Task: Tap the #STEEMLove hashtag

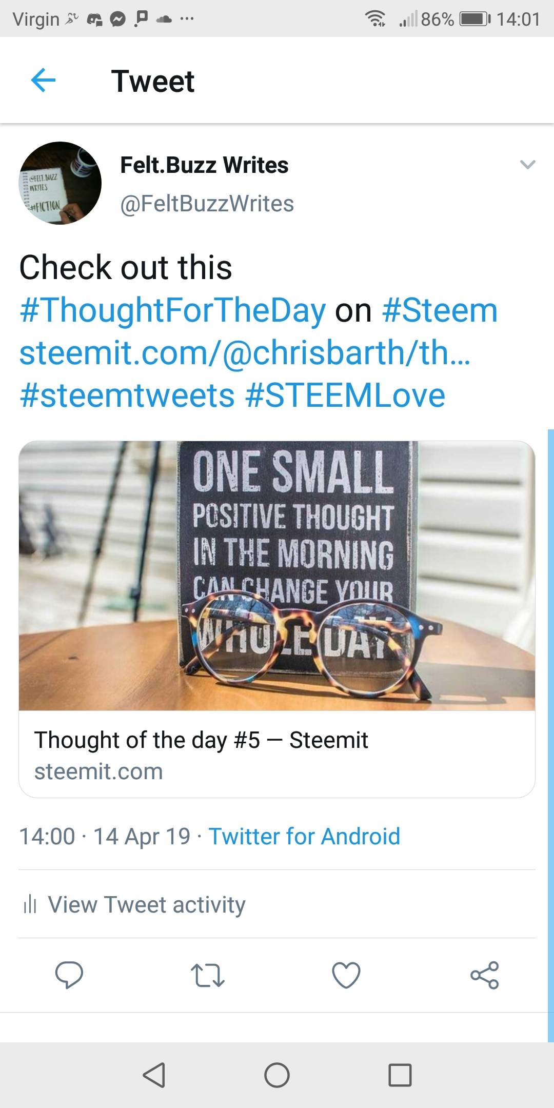Action: click(x=345, y=395)
